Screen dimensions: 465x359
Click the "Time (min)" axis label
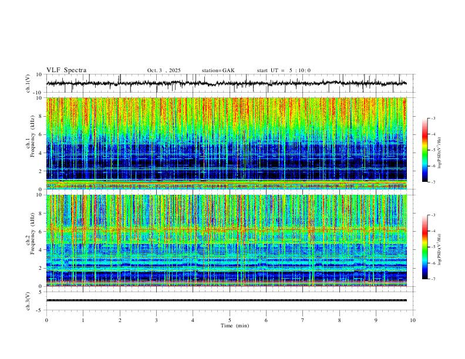click(x=235, y=326)
